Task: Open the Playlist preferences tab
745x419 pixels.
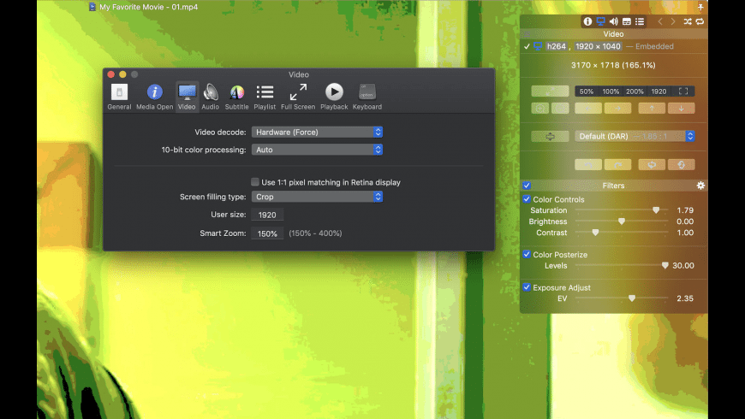Action: coord(265,97)
